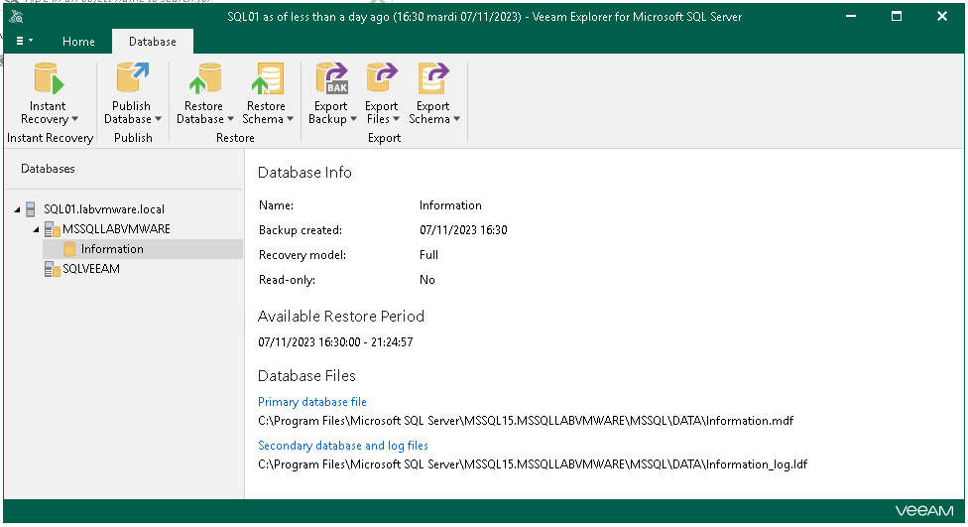Open the Restore Database dropdown arrow
This screenshot has height=527, width=968.
[230, 119]
